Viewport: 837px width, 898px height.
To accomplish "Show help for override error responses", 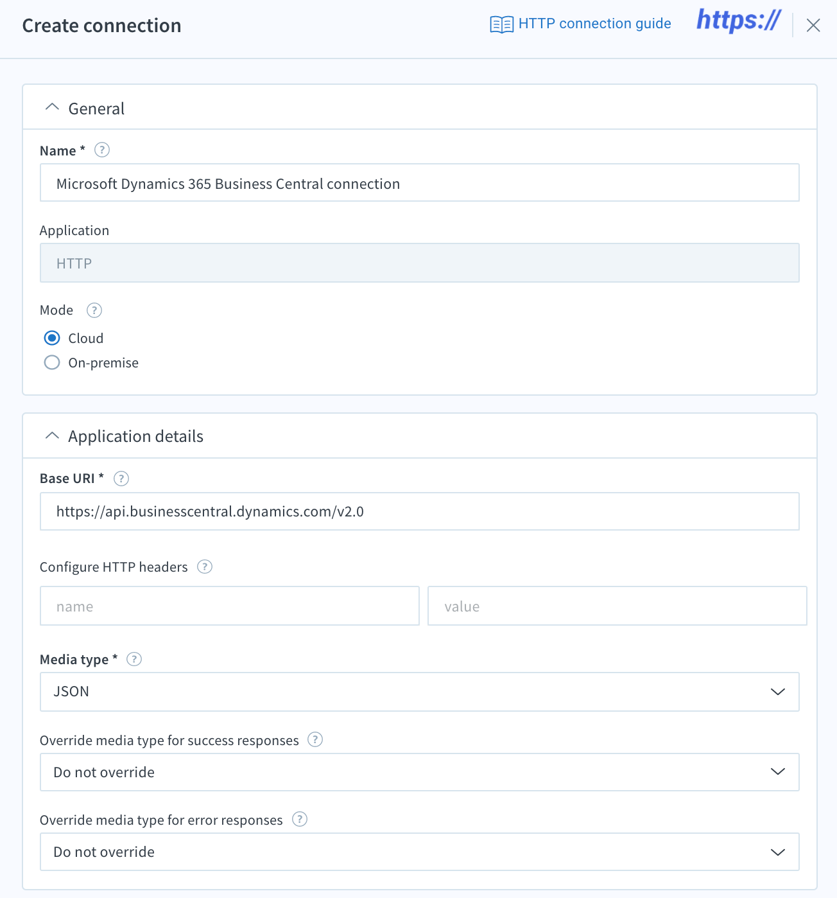I will coord(300,819).
